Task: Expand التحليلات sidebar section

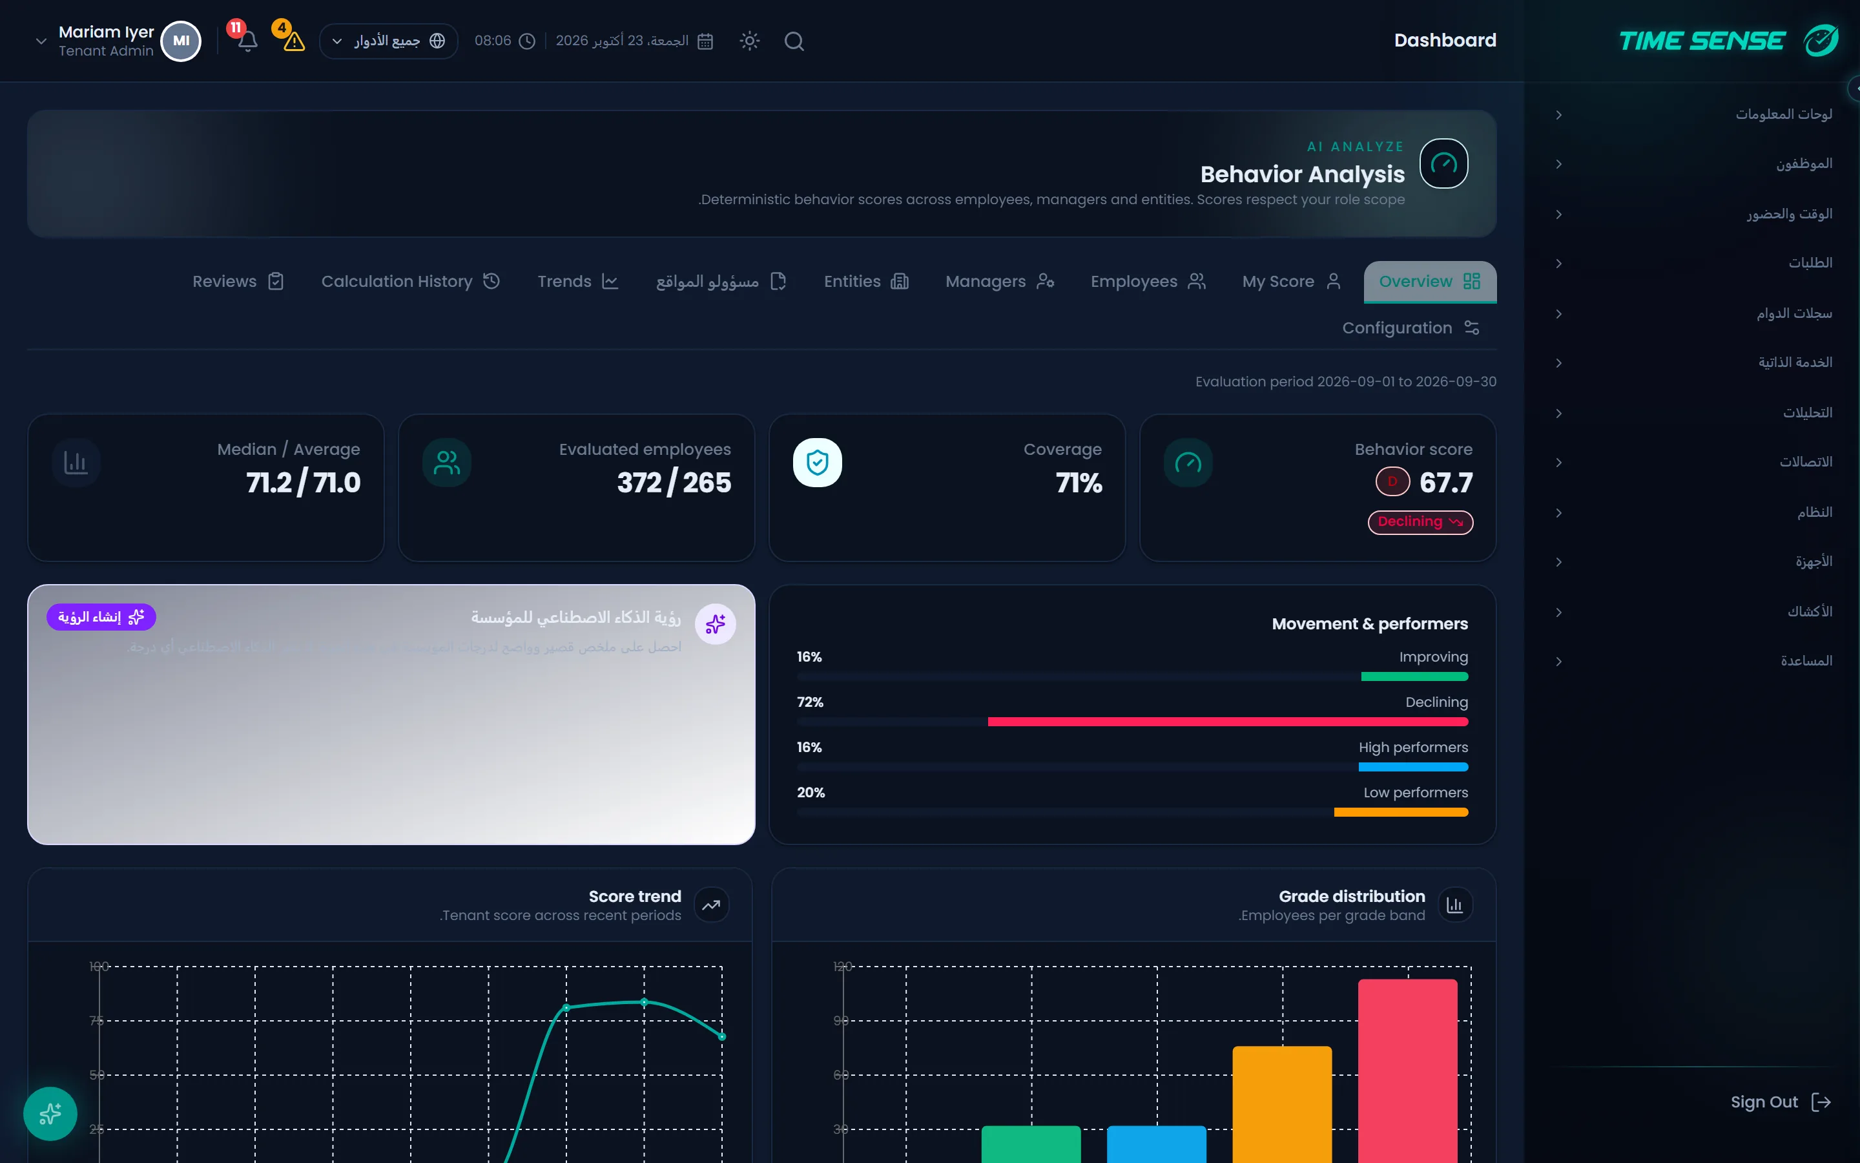Action: [x=1694, y=413]
